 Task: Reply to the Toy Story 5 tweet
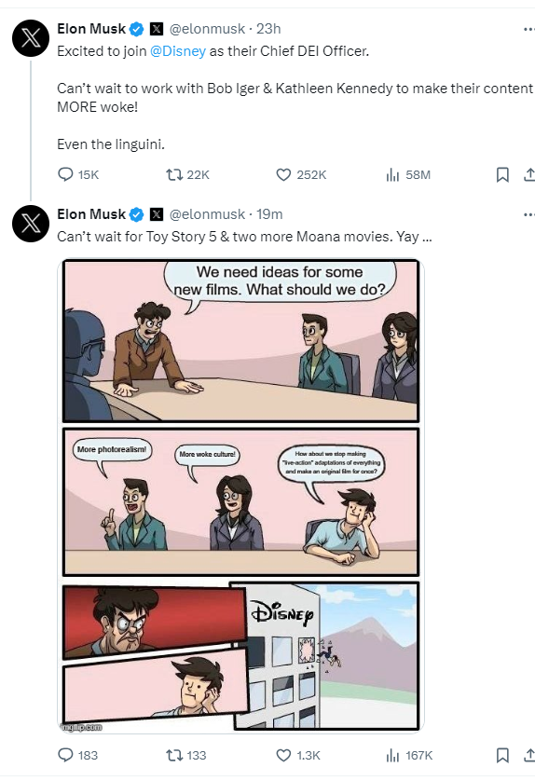(x=77, y=755)
